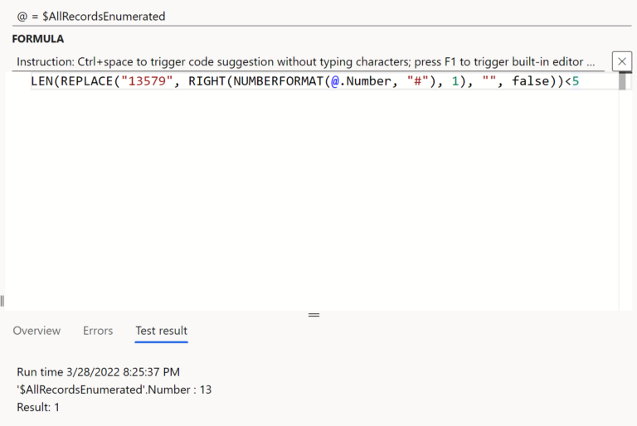Click the pane splitter handle above tabs
This screenshot has width=637, height=426.
(314, 315)
